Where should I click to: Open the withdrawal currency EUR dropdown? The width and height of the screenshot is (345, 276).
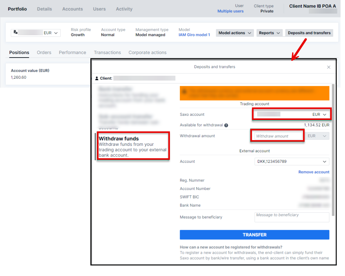click(x=317, y=136)
